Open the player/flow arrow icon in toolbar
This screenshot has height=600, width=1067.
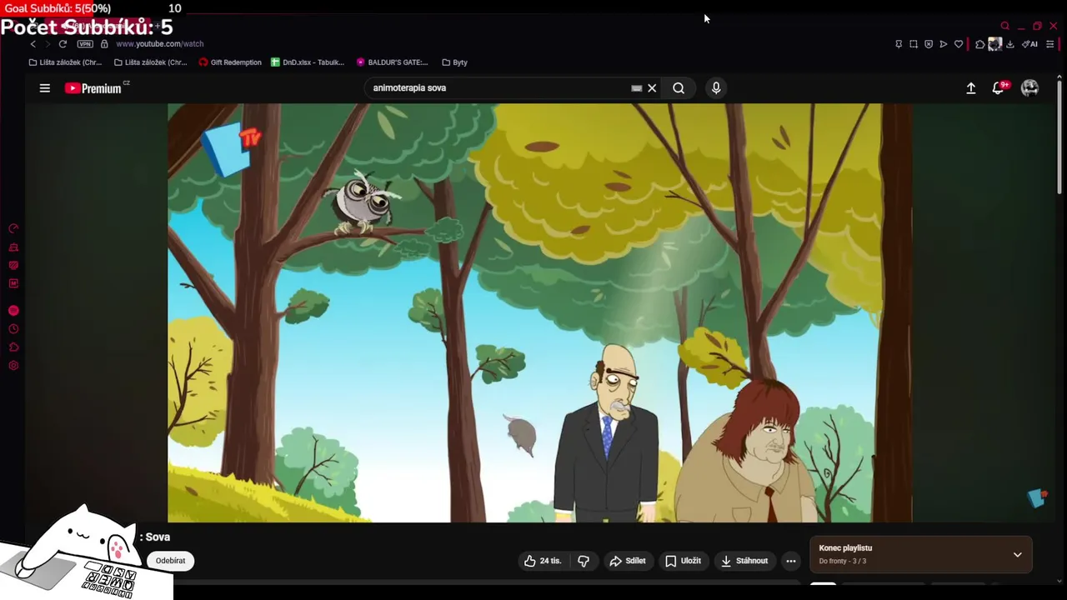coord(944,44)
